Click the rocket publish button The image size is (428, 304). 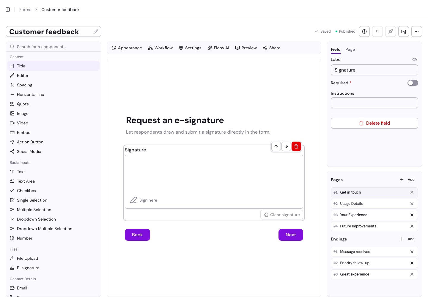391,31
